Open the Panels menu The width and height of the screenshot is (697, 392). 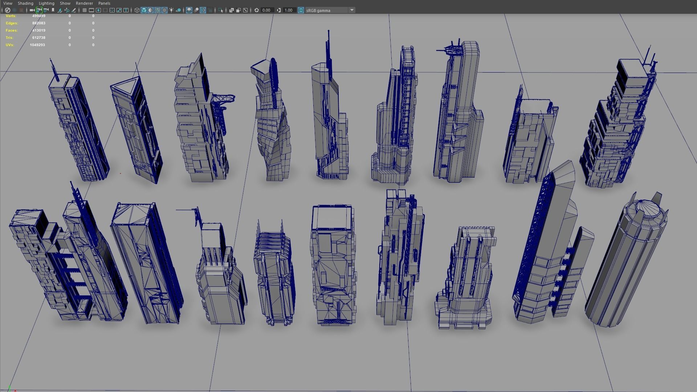104,3
